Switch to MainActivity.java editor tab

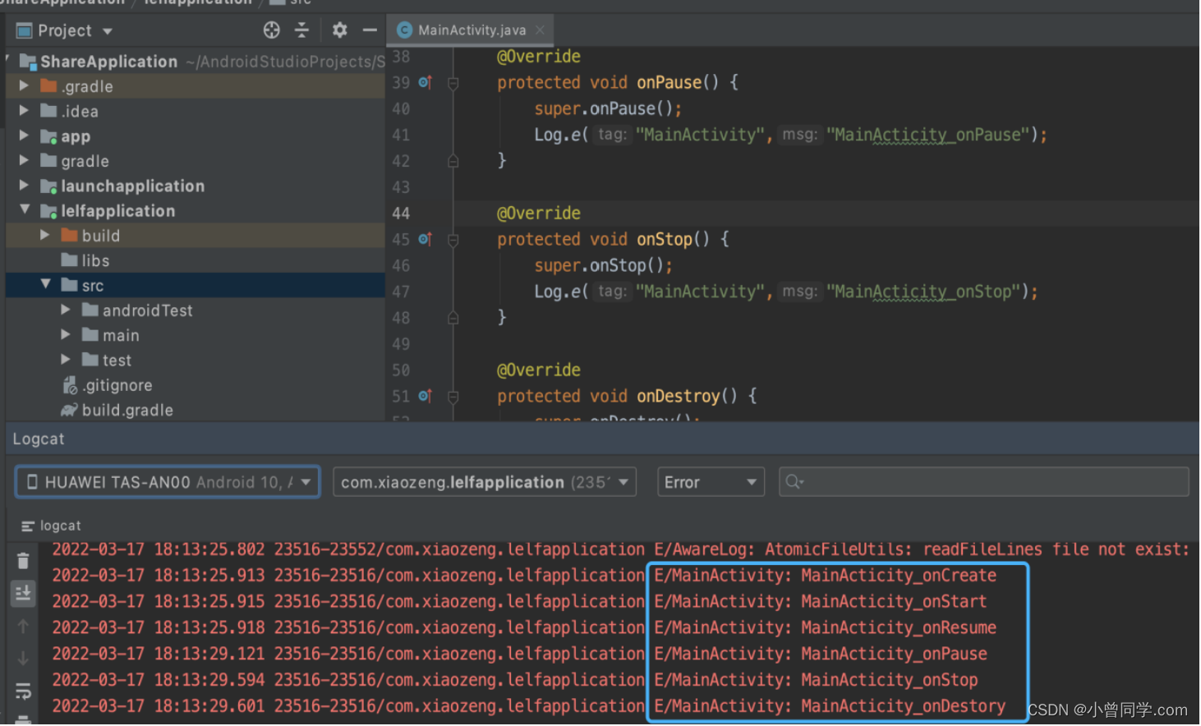click(x=472, y=30)
